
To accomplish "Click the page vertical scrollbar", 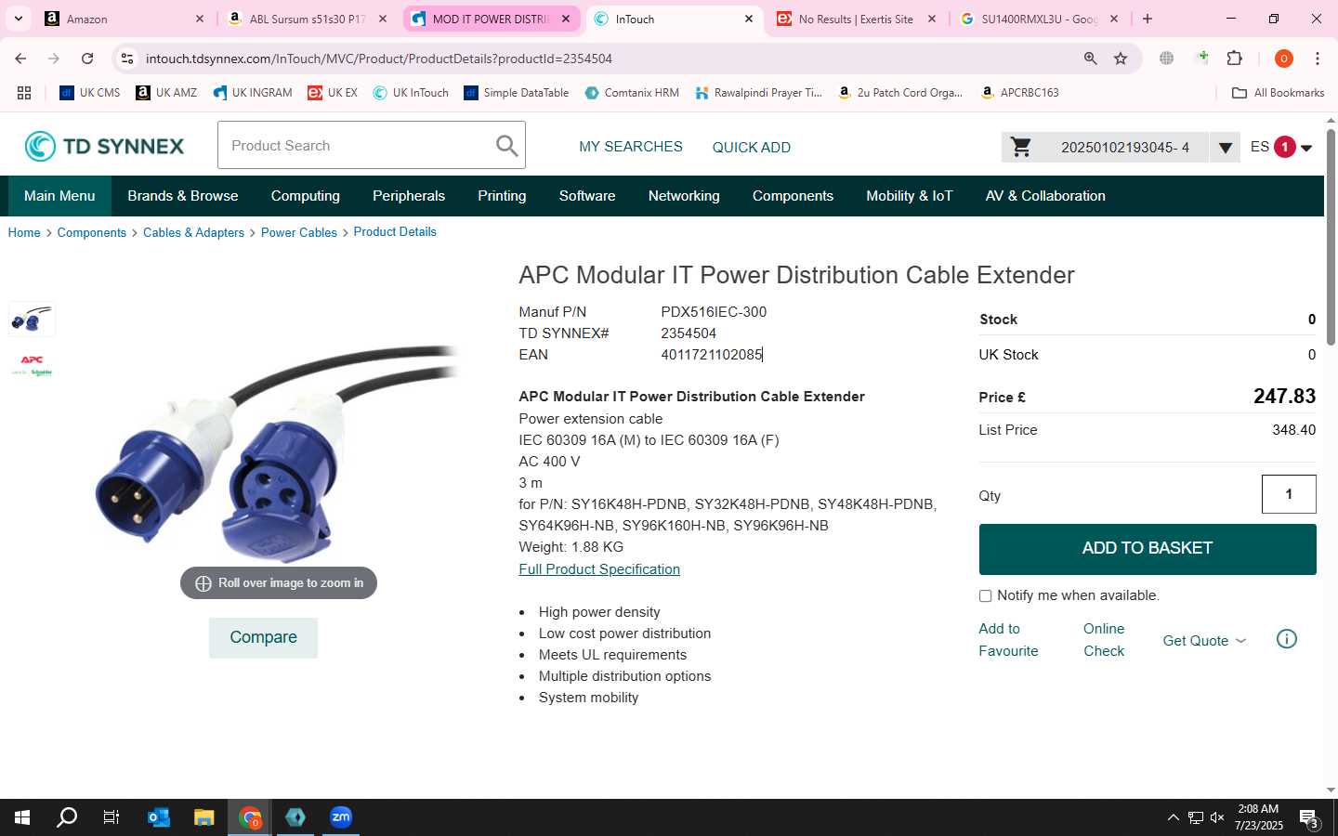I will [x=1331, y=238].
